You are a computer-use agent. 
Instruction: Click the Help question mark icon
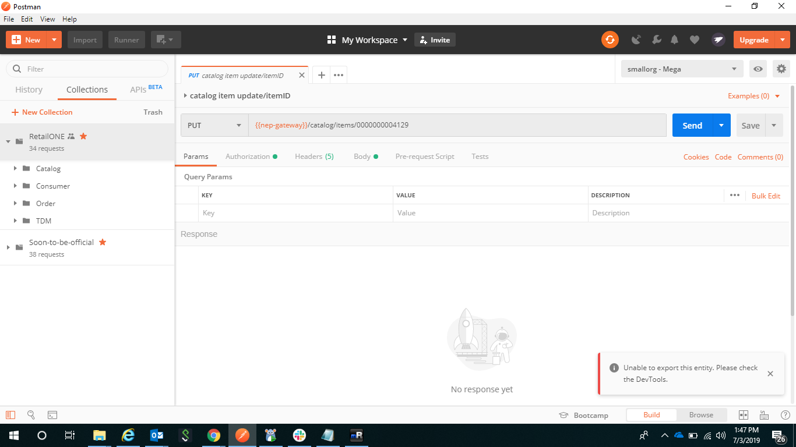(785, 415)
